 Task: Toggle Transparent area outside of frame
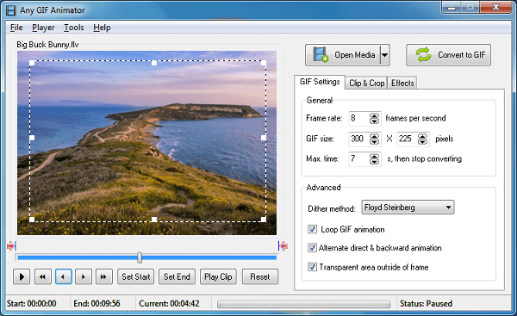312,267
